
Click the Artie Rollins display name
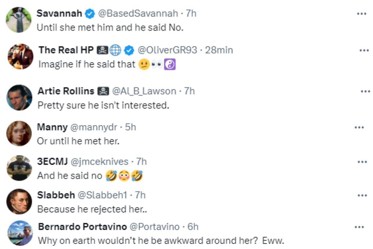coord(66,91)
